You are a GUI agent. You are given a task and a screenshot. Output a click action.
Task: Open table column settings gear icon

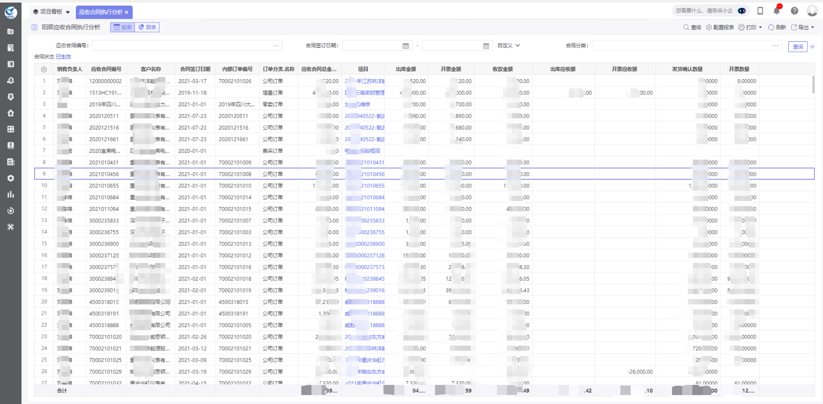[x=44, y=69]
